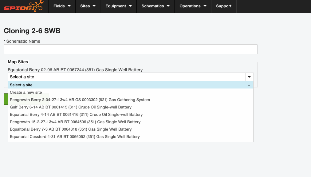
Task: Open the Operations menu
Action: 193,6
